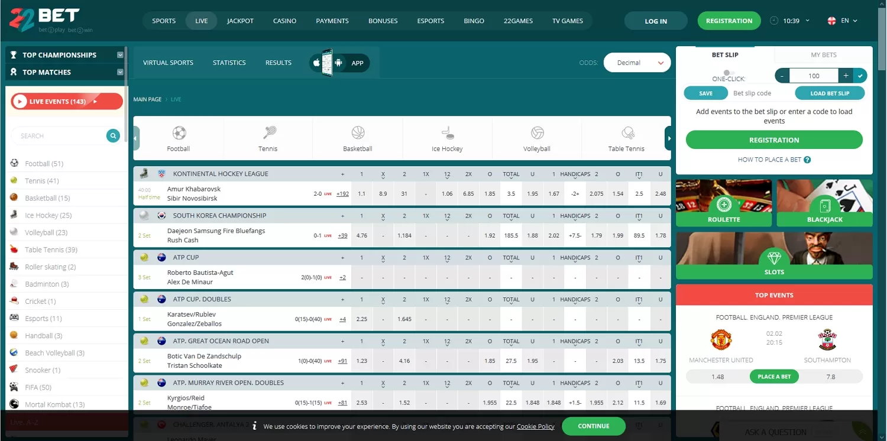Switch to the BET SLIP tab
The height and width of the screenshot is (441, 887).
[725, 55]
